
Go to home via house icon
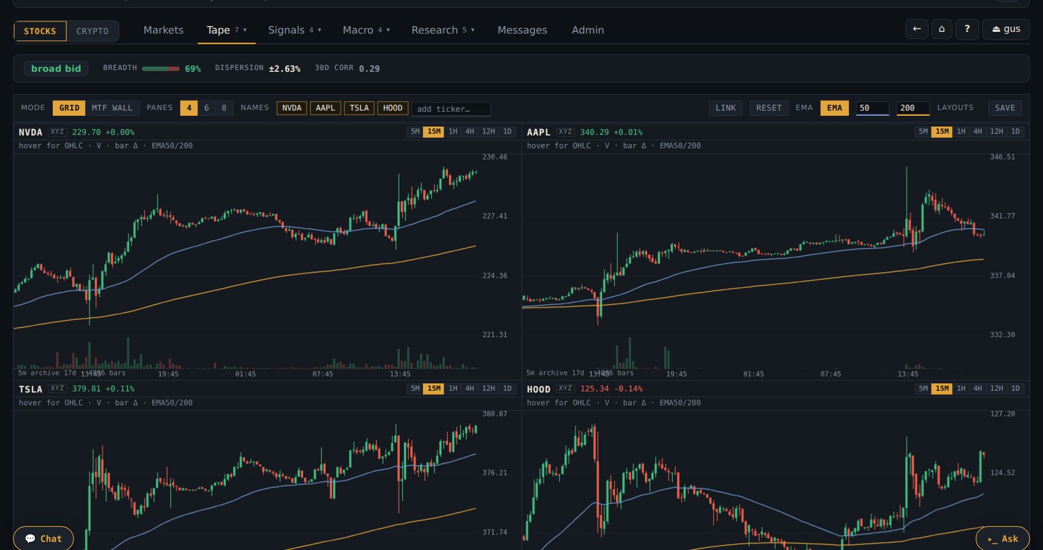[x=942, y=29]
